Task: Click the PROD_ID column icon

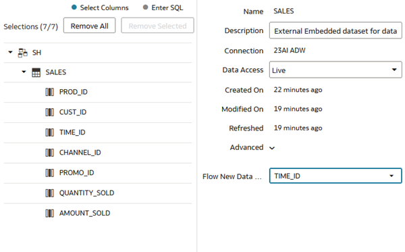Action: pyautogui.click(x=49, y=92)
